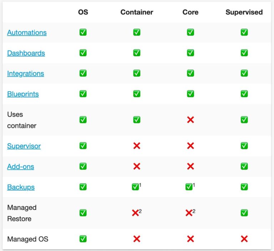
Task: Select the Supervised column header
Action: coord(244,12)
